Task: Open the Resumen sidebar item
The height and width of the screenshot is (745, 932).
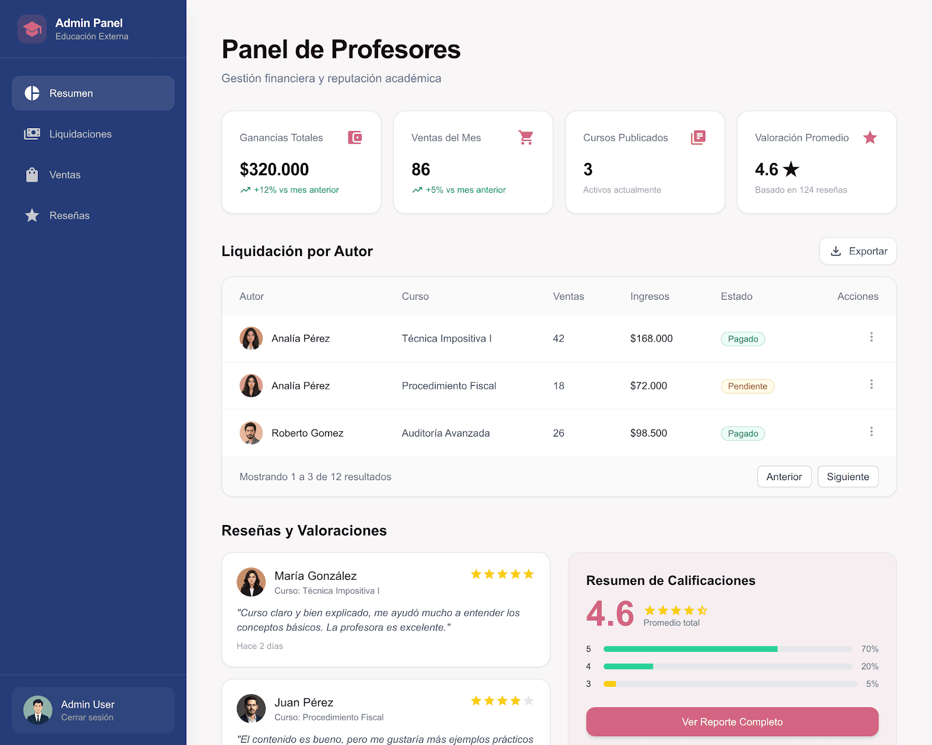Action: 93,93
